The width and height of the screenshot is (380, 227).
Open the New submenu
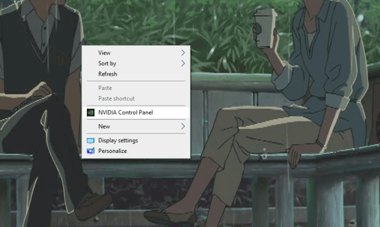tap(136, 126)
